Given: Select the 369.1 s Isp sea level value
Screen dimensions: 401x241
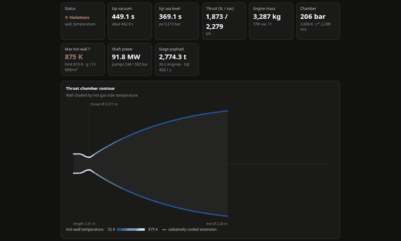Looking at the screenshot, I should point(170,17).
